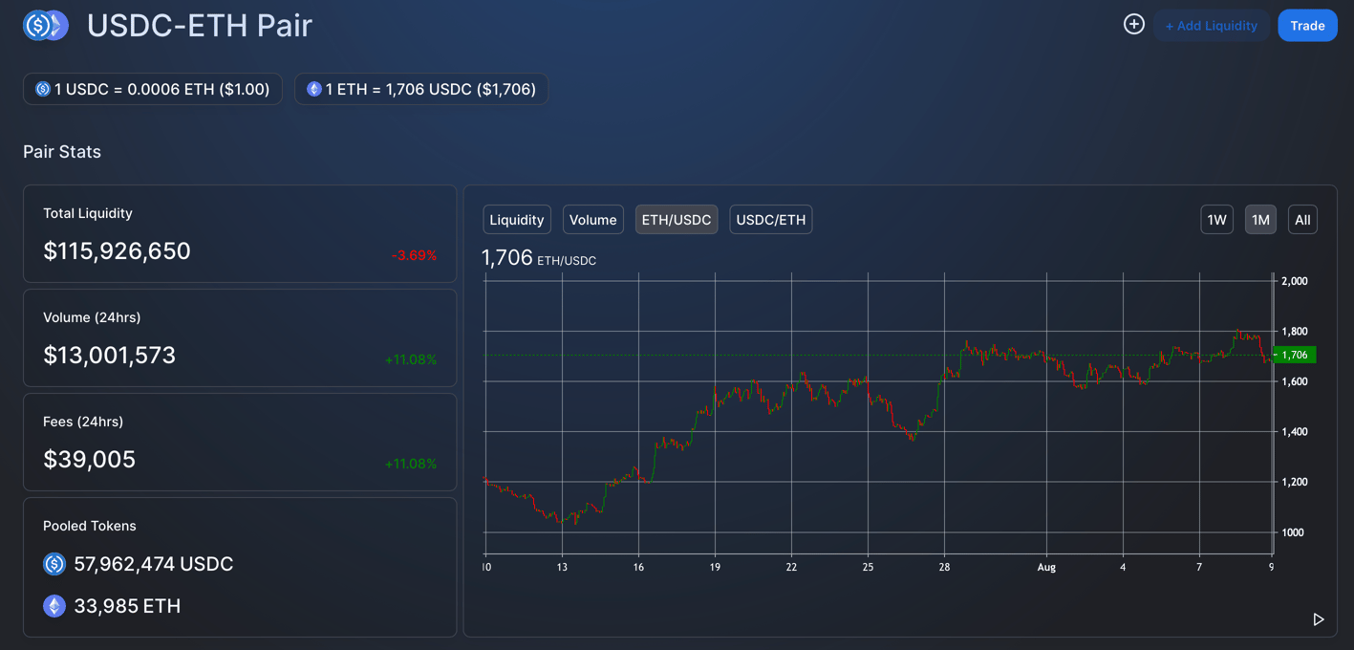The height and width of the screenshot is (650, 1354).
Task: Click the USDC coin icon in the left rate badge
Action: click(42, 89)
